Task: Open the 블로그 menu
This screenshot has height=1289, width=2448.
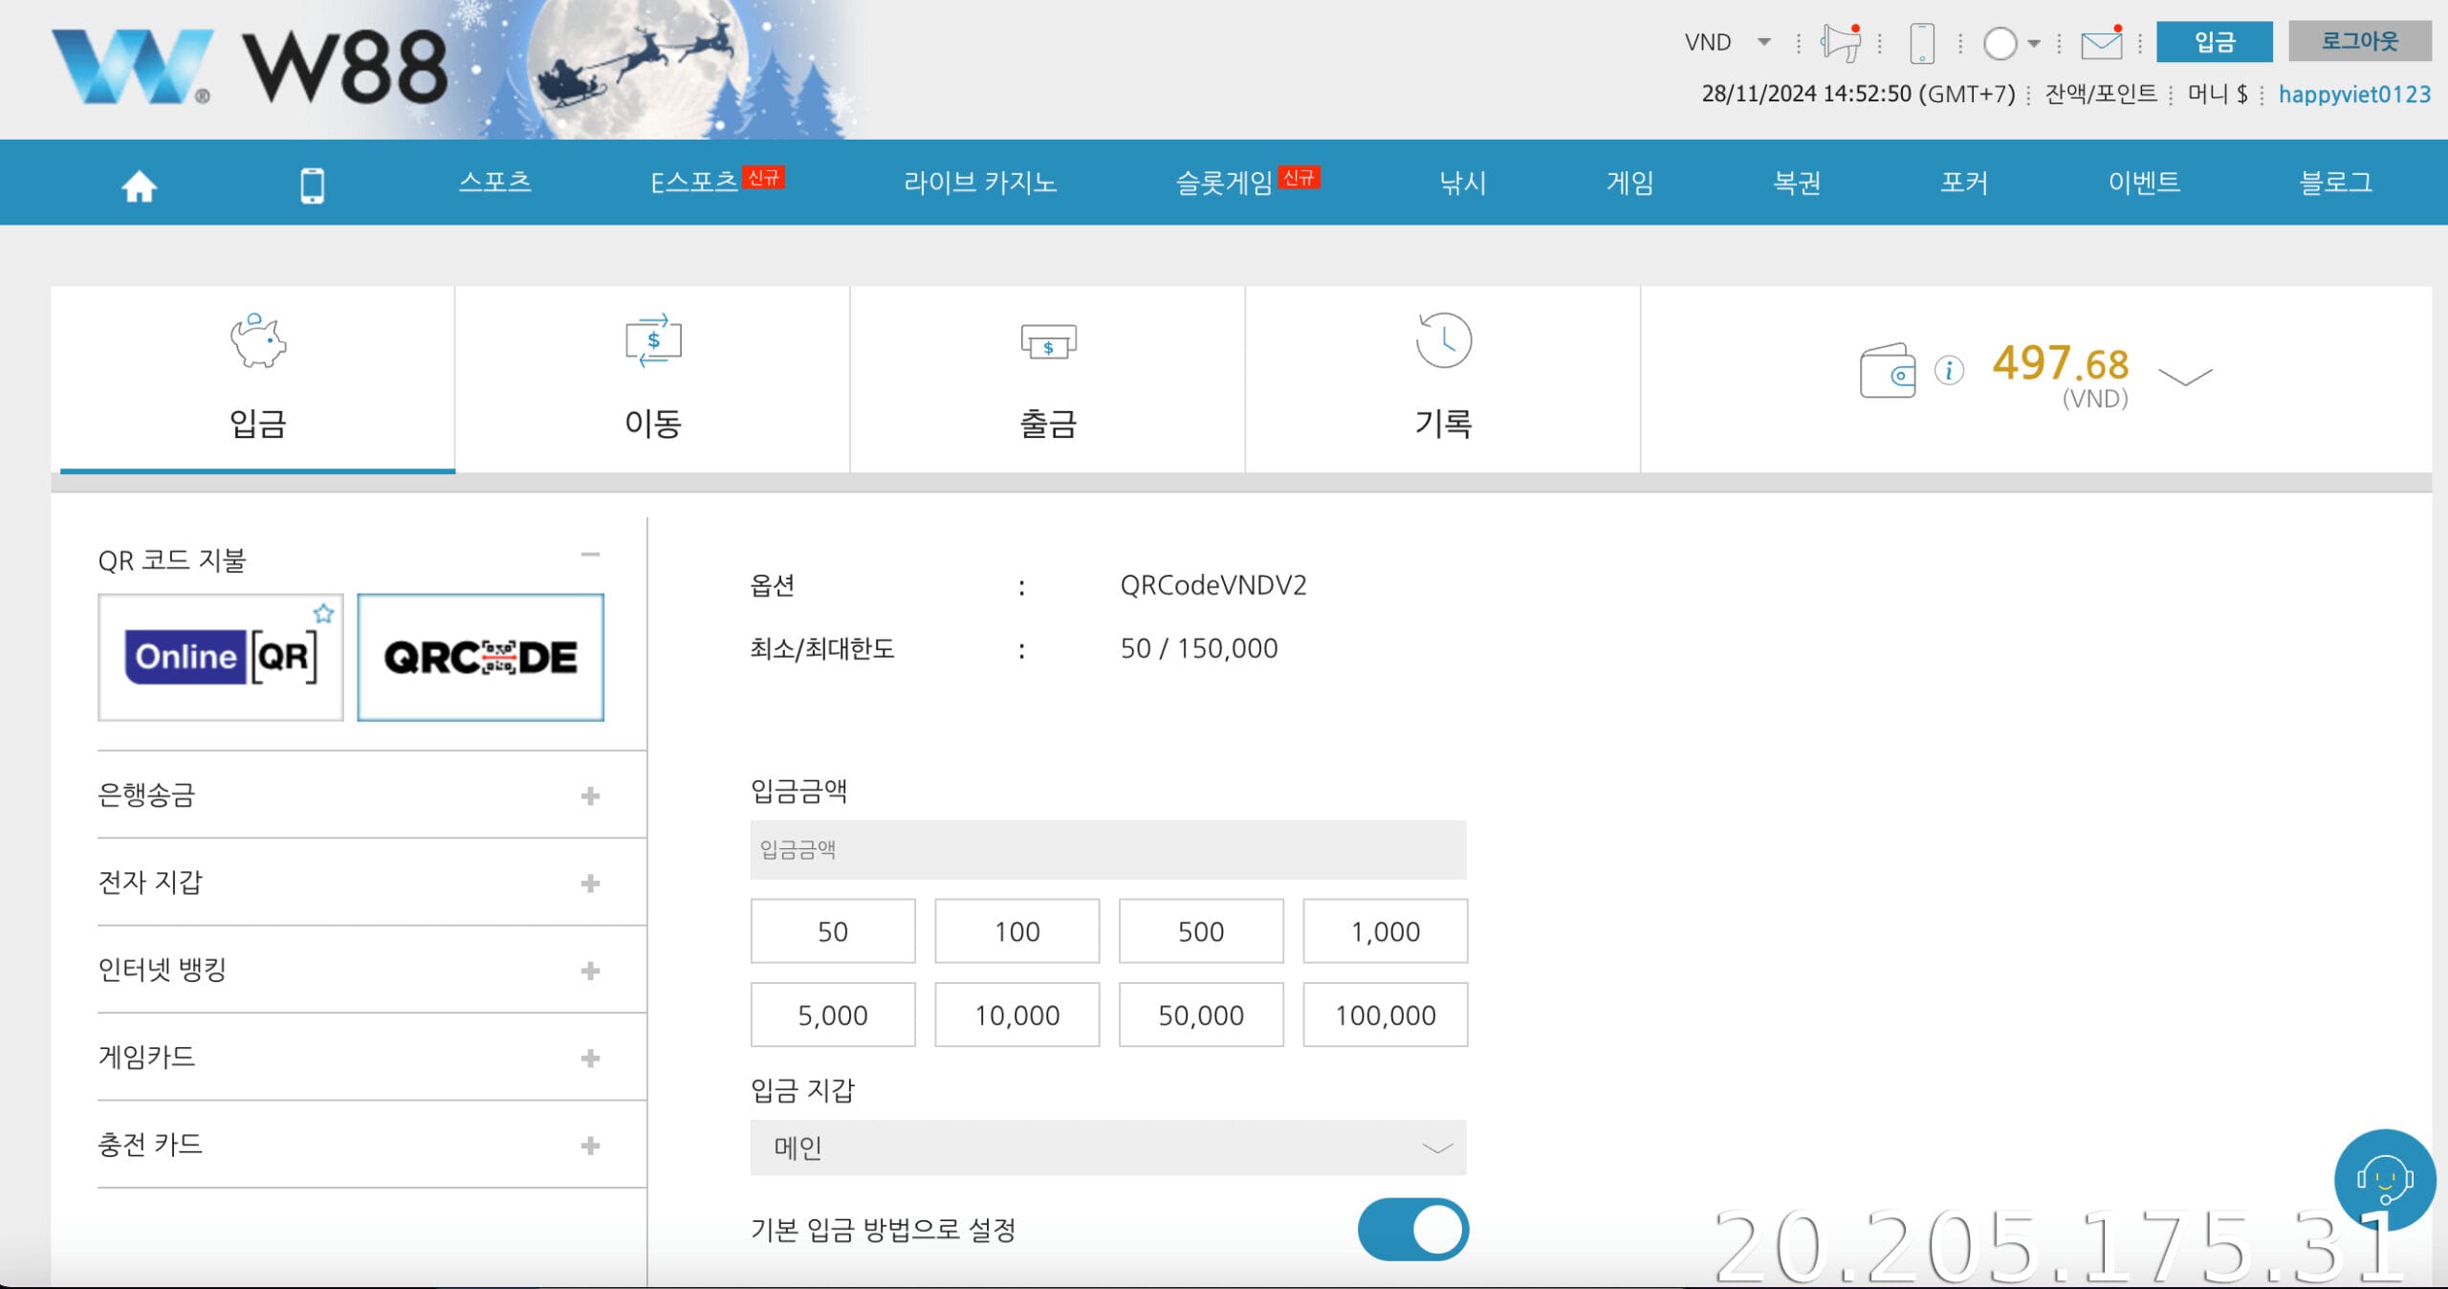Action: 2336,182
